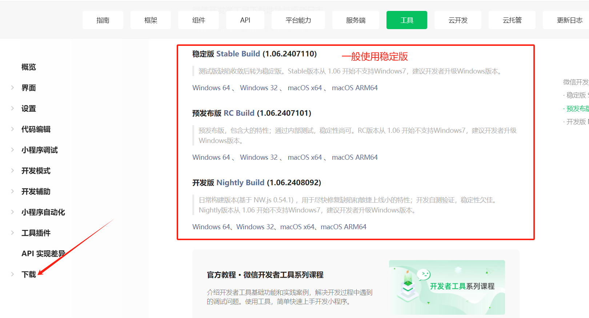Screen dimensions: 589x318
Task: Expand the 界面 sidebar chevron
Action: point(12,88)
